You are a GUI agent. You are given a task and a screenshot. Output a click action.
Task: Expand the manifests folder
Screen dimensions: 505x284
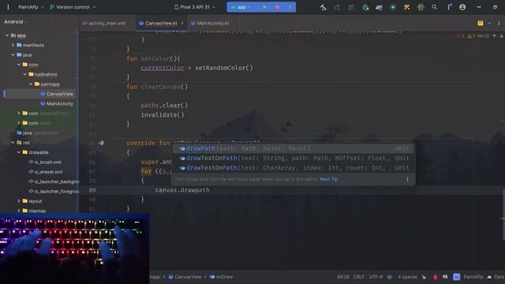tap(13, 45)
